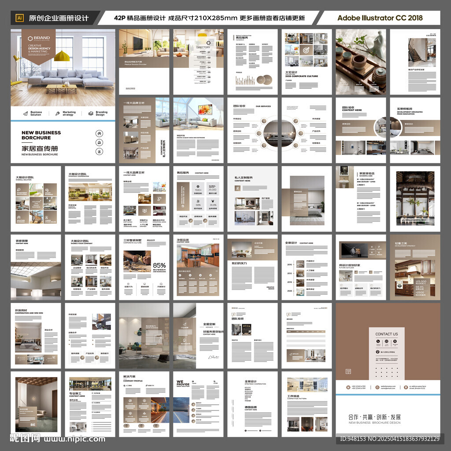Click the 轻奢之美 heading on the brown page
The height and width of the screenshot is (451, 451).
(x=401, y=243)
